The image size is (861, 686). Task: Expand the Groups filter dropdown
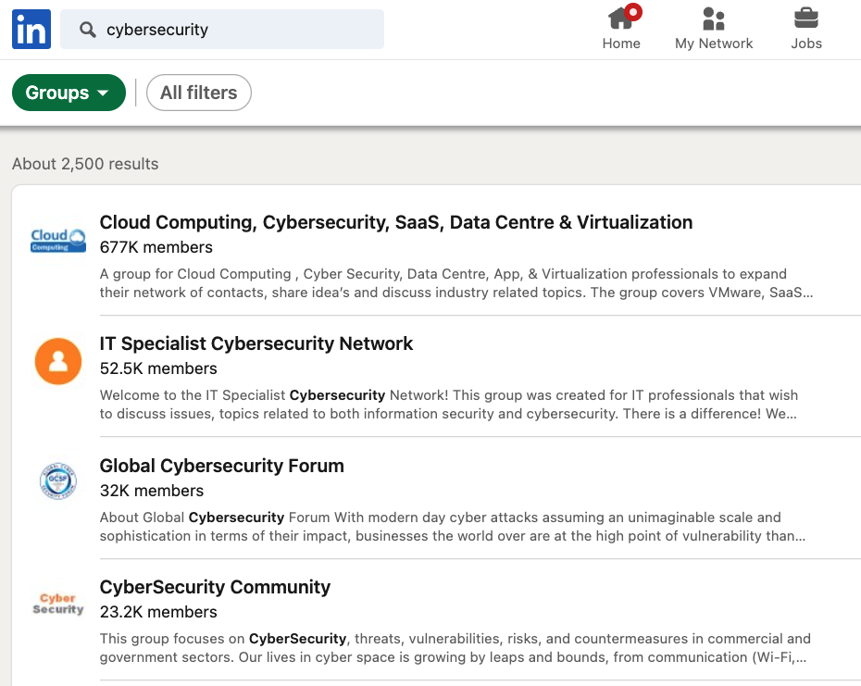pyautogui.click(x=69, y=93)
